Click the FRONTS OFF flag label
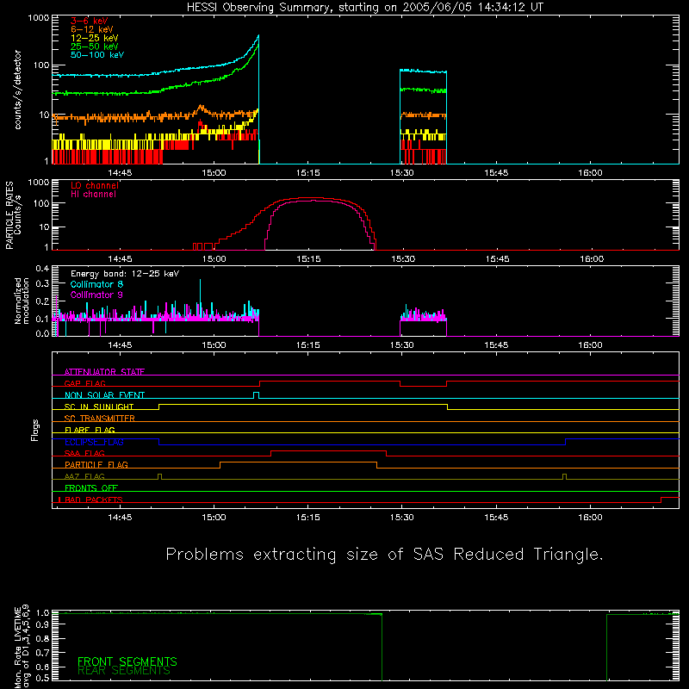 point(91,487)
